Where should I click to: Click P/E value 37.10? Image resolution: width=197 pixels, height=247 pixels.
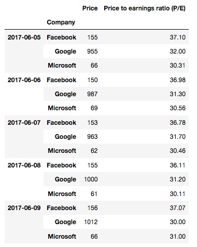tap(177, 37)
